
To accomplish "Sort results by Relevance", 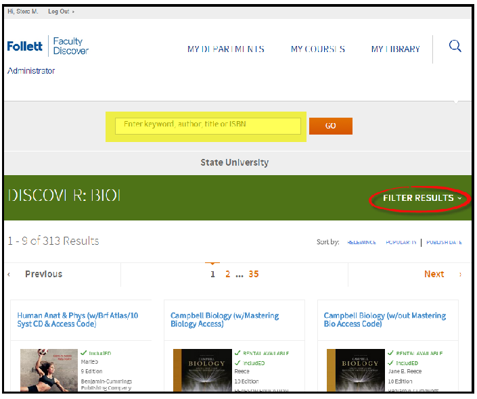I will click(x=361, y=242).
